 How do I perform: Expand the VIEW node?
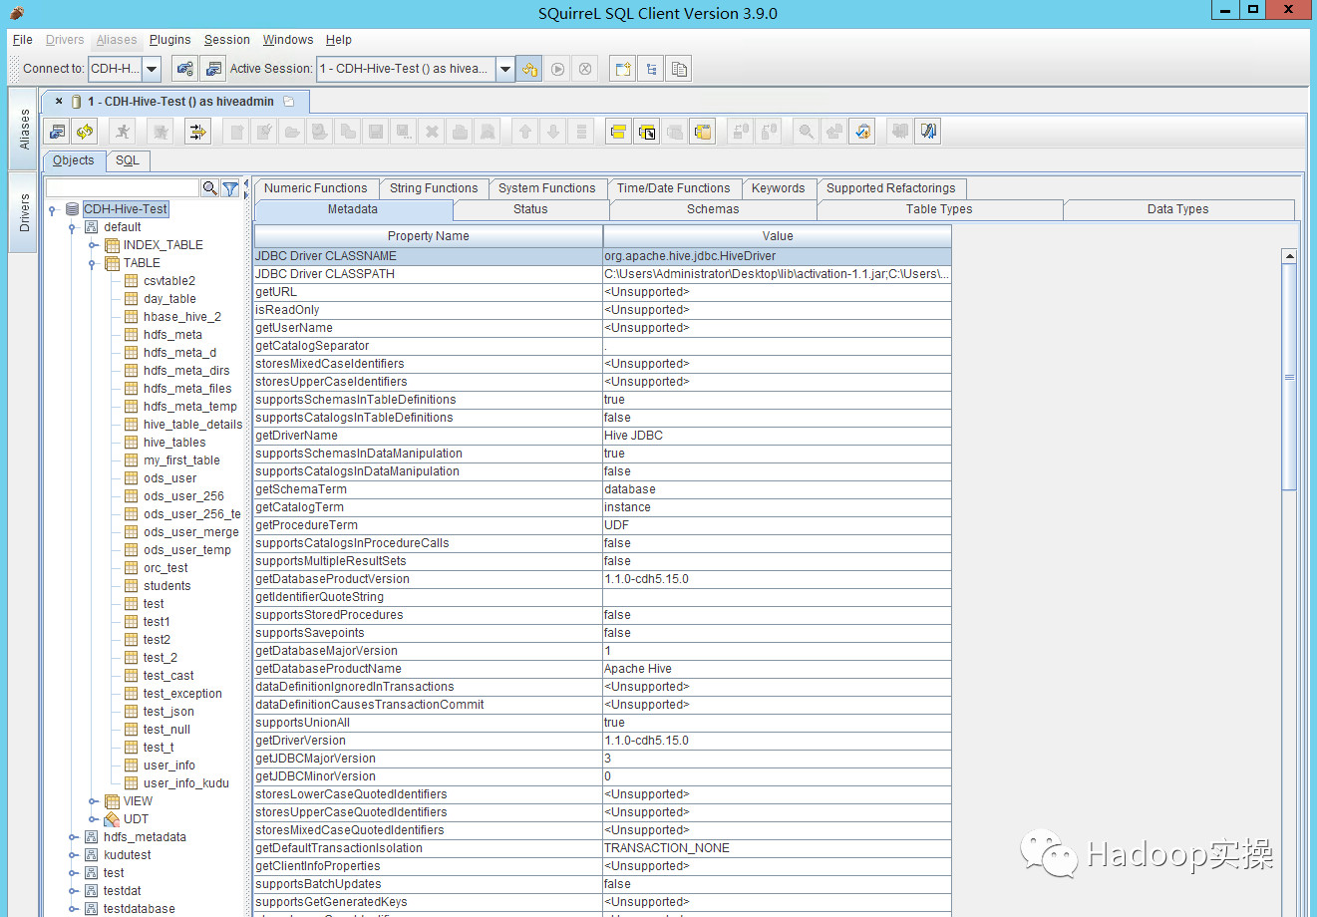click(x=93, y=801)
